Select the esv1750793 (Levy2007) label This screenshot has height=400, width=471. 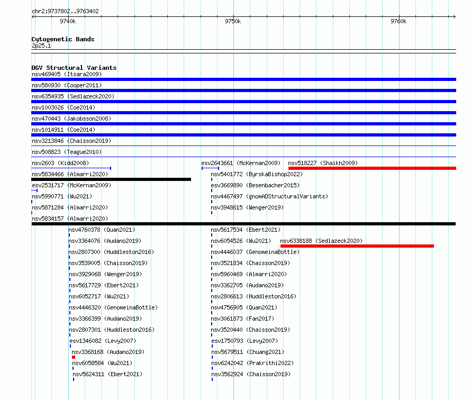coord(245,341)
